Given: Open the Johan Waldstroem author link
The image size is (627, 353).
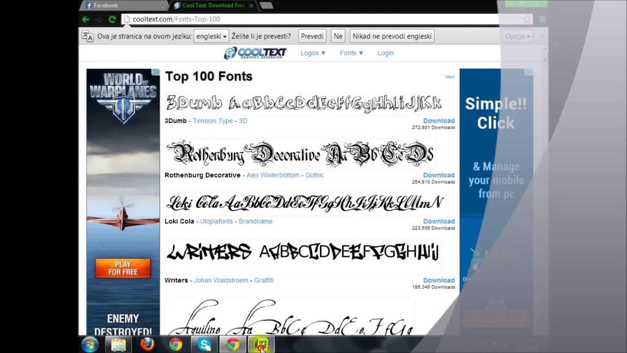Looking at the screenshot, I should pyautogui.click(x=221, y=280).
